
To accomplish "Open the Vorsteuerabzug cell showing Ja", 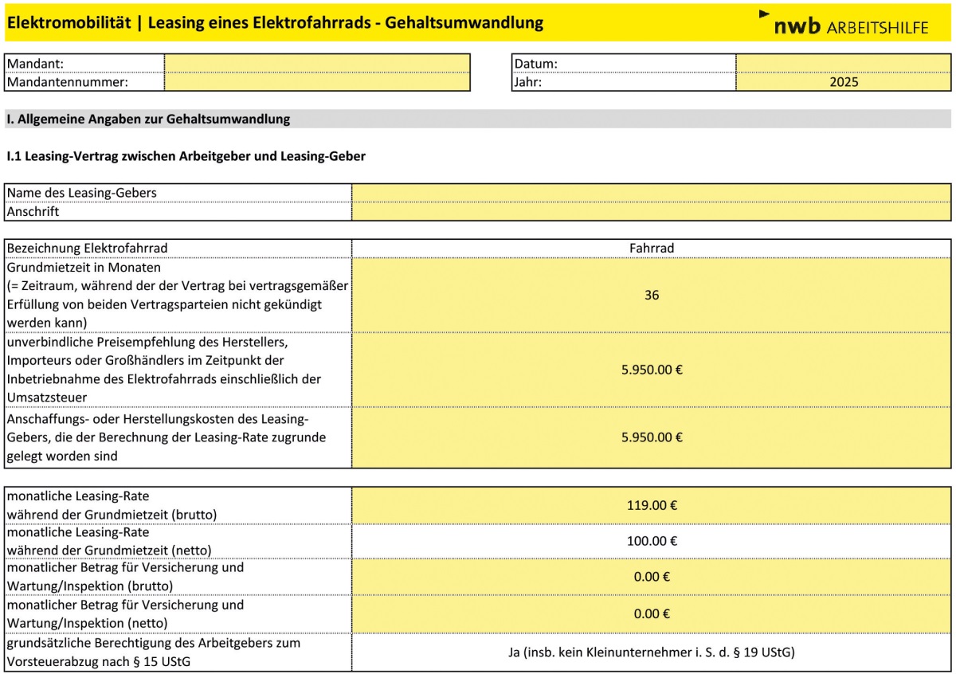I will pos(651,652).
